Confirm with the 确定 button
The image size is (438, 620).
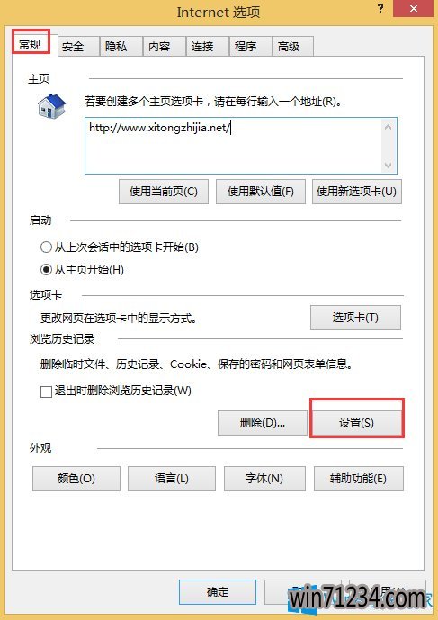click(x=218, y=592)
